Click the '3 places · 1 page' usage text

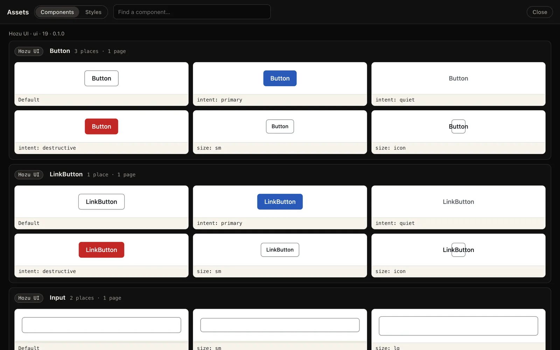(x=100, y=51)
